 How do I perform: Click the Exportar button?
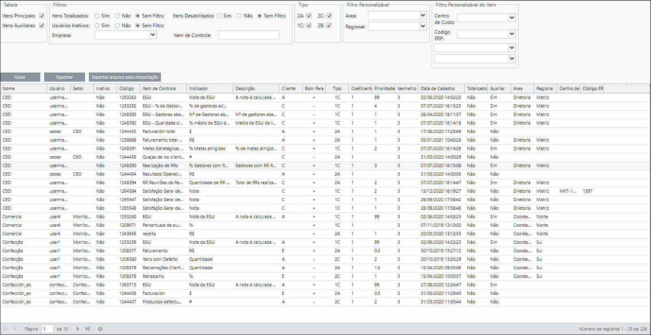(65, 77)
